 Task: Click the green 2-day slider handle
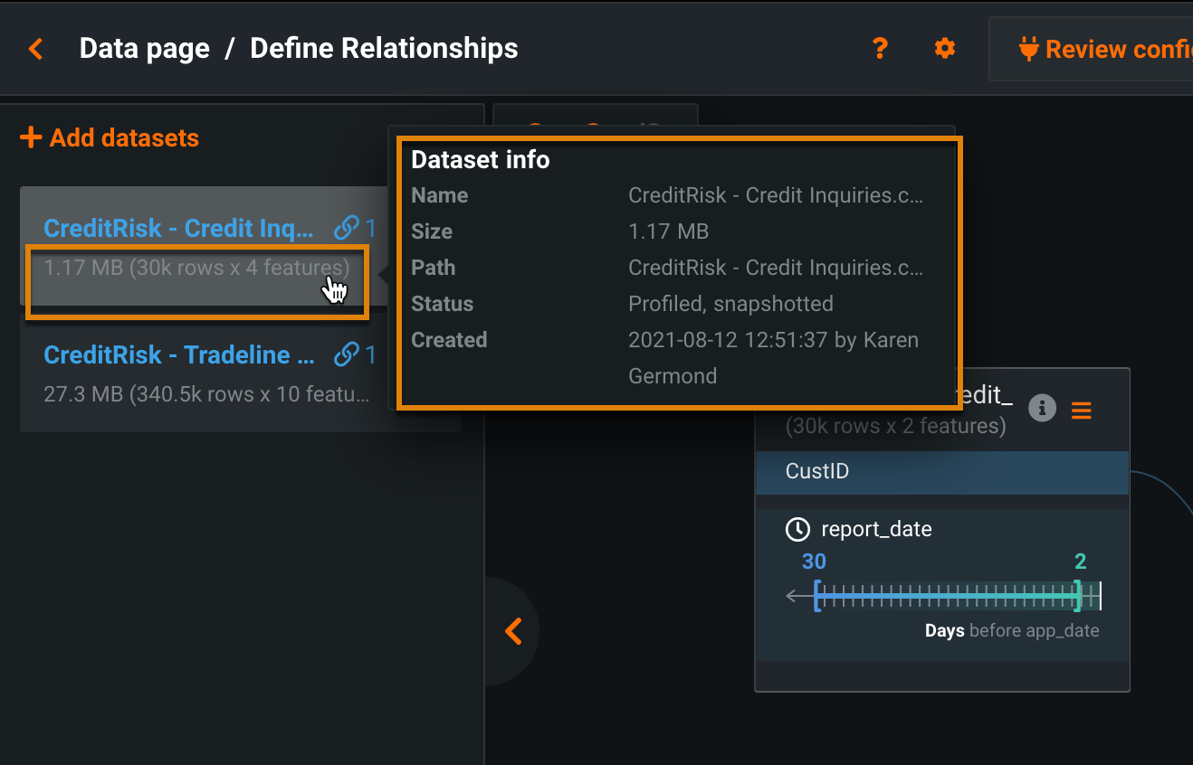tap(1078, 597)
